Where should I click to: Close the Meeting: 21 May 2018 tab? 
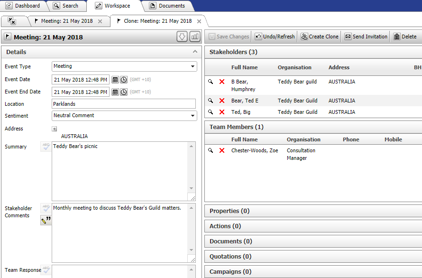coord(100,21)
